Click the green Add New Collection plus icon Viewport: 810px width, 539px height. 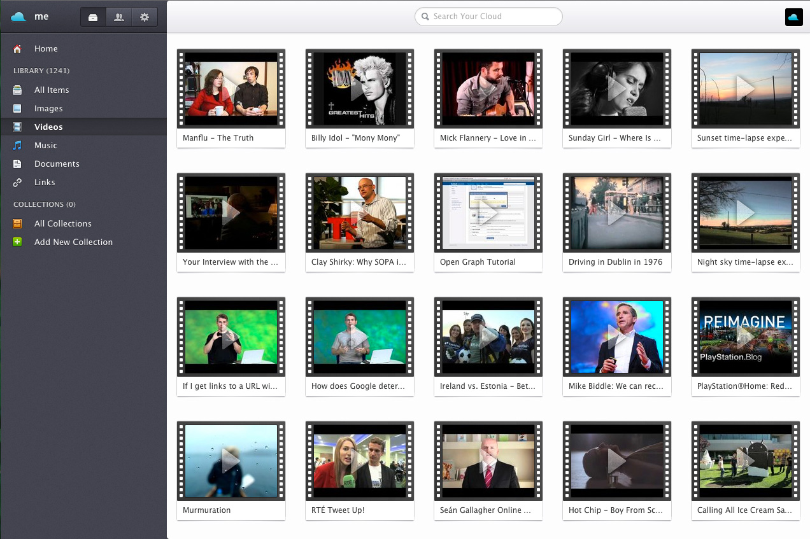click(x=17, y=242)
